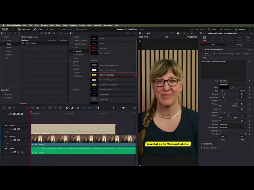Lock the Audio 1 track

click(11, 152)
